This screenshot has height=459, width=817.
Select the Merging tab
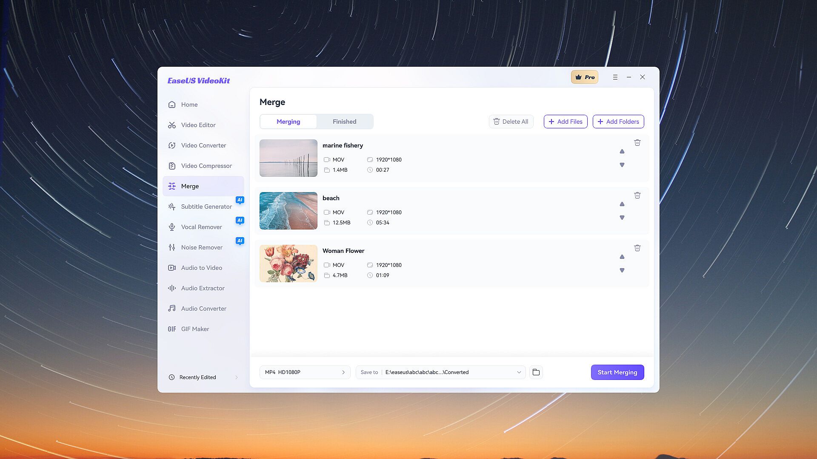coord(288,122)
